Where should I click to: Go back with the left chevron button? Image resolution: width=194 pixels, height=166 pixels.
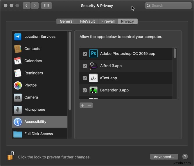tap(27, 6)
